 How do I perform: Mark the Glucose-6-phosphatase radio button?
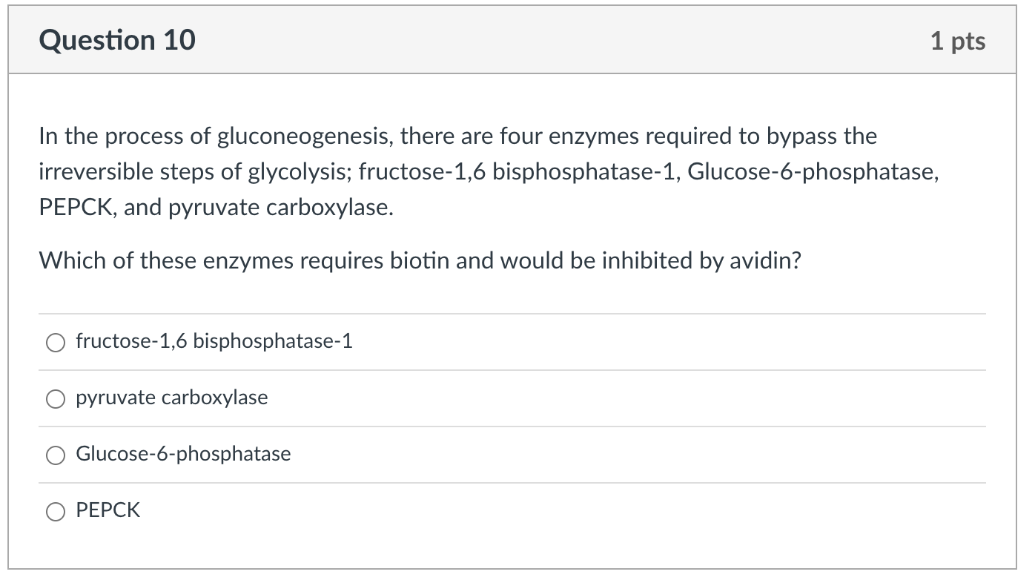[x=56, y=455]
